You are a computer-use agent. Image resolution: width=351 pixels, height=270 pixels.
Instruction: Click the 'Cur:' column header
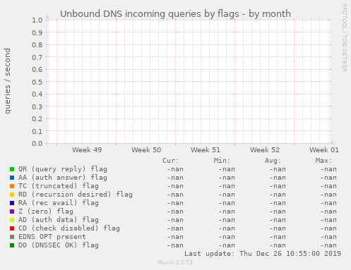click(171, 161)
